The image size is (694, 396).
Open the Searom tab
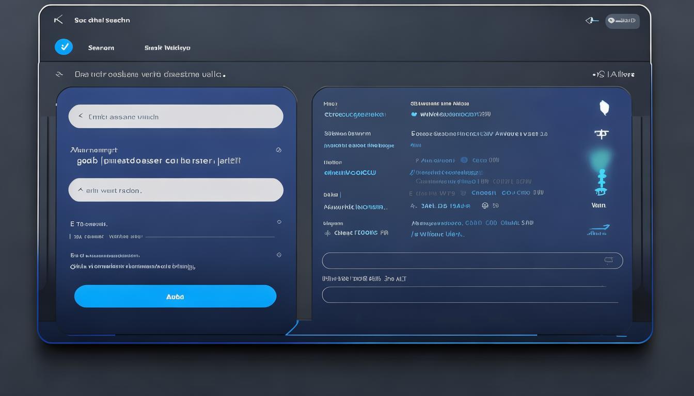click(101, 47)
